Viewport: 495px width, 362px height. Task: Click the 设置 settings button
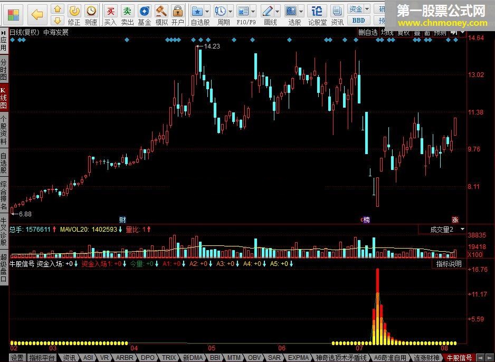pyautogui.click(x=17, y=358)
